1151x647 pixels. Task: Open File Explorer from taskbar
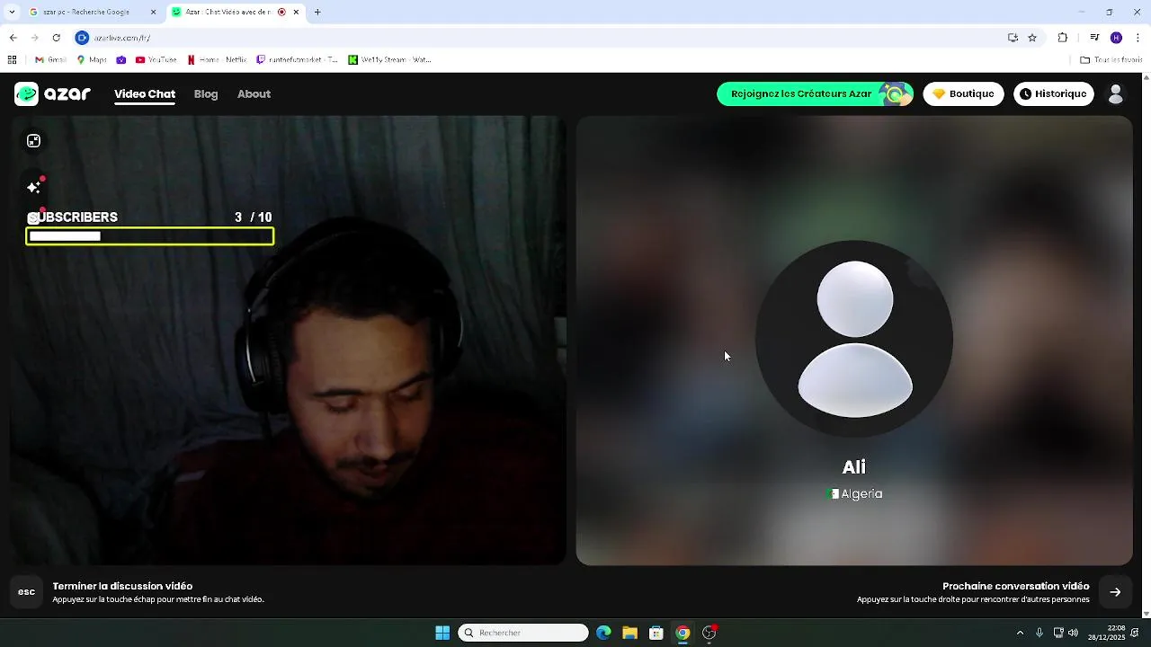[x=629, y=633]
